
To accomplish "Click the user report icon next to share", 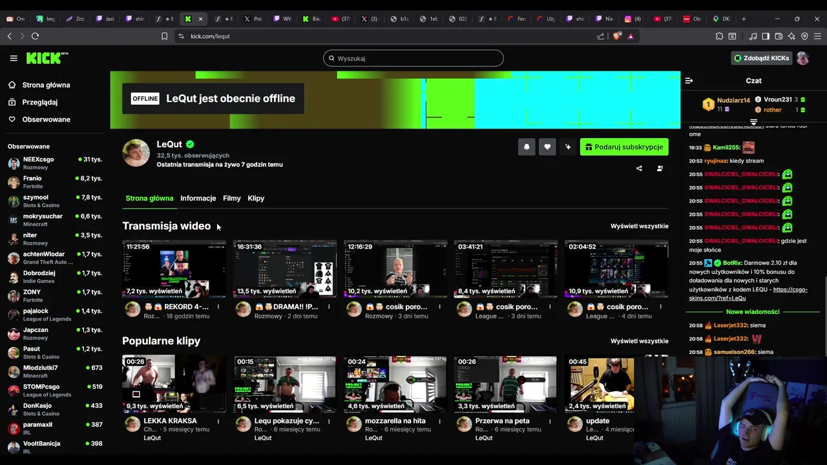I will coord(660,169).
